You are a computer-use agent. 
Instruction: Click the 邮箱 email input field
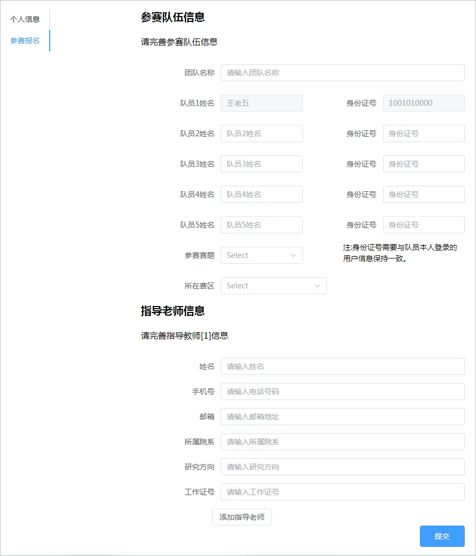click(x=342, y=417)
